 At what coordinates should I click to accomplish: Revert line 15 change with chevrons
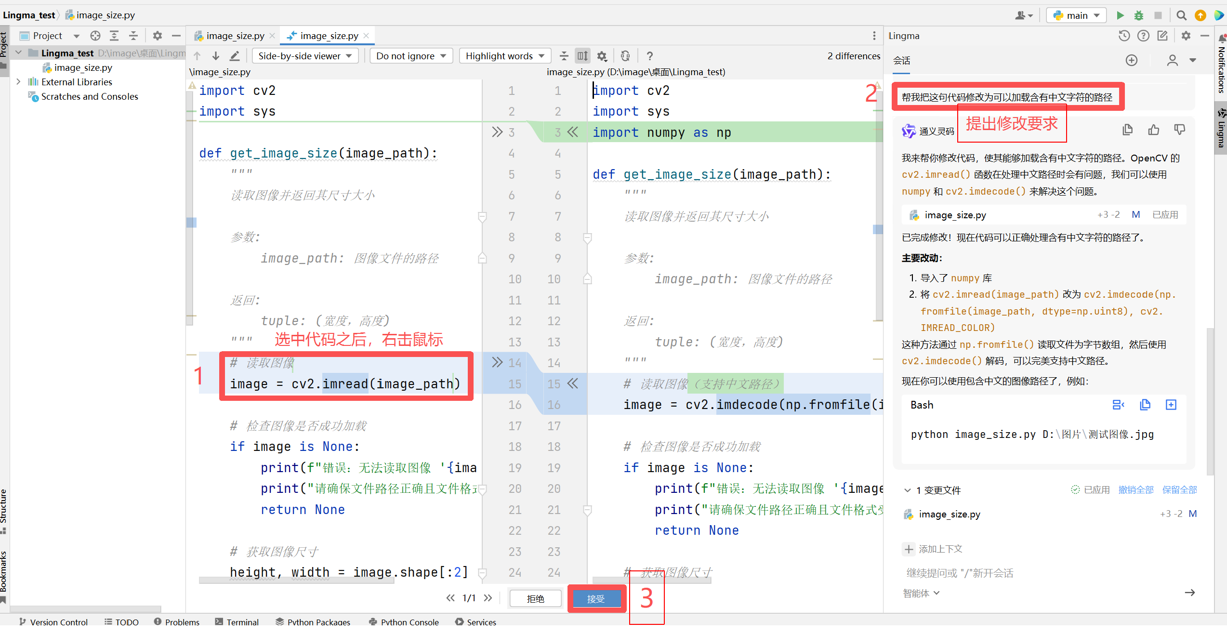tap(573, 383)
